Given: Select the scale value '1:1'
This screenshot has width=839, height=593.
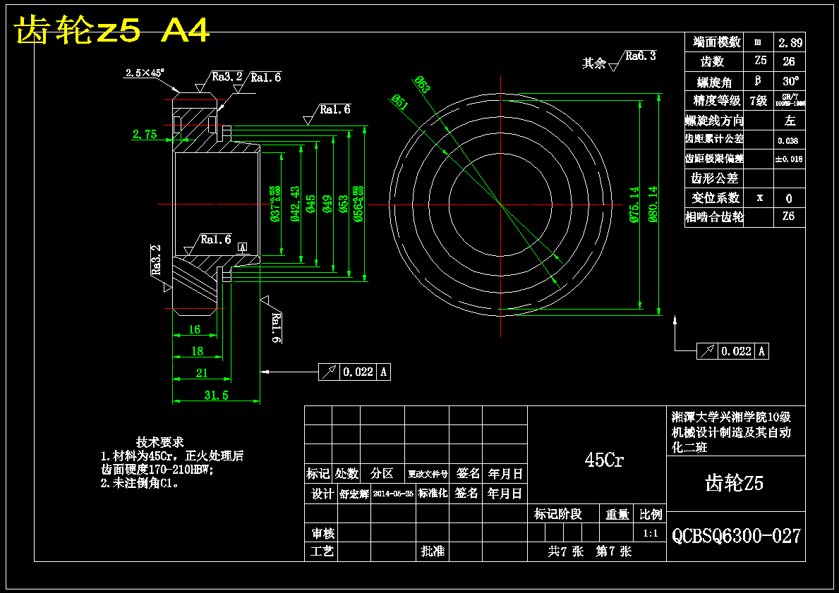Looking at the screenshot, I should [x=651, y=534].
